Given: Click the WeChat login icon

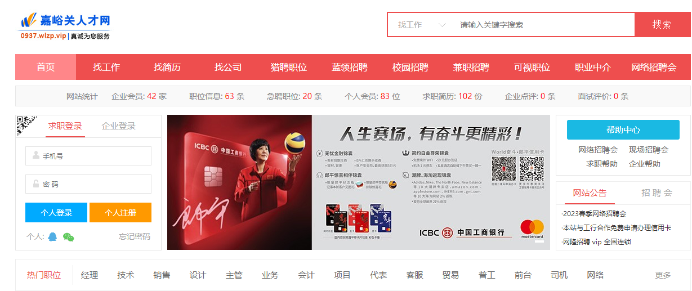Looking at the screenshot, I should [69, 236].
